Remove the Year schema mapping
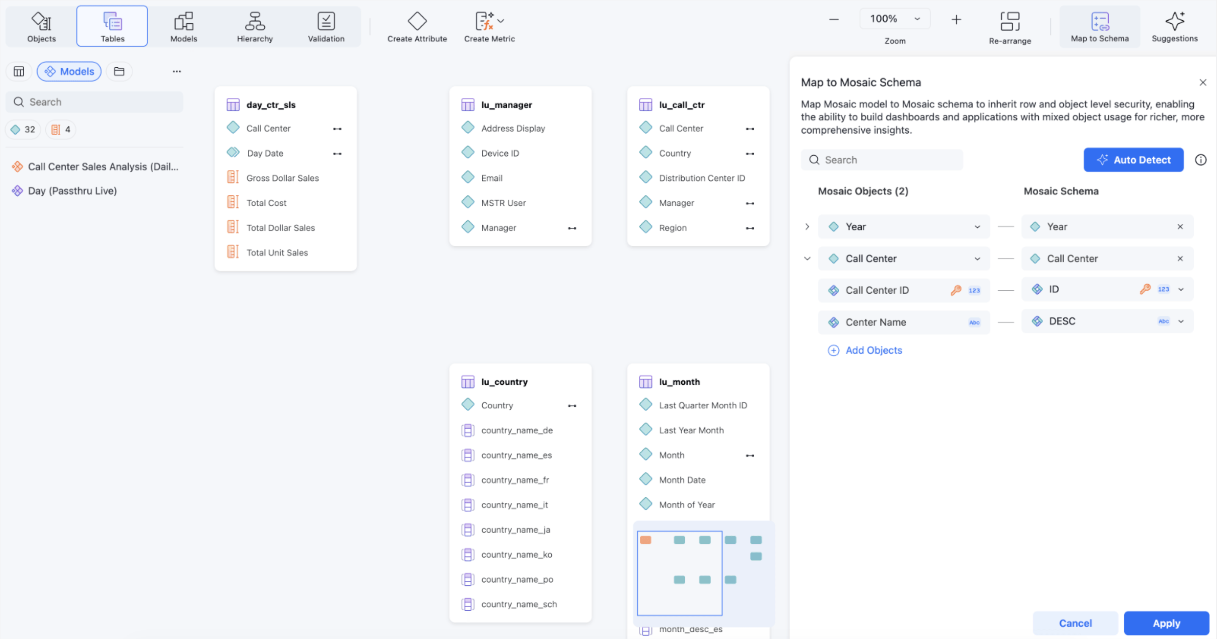This screenshot has height=639, width=1217. [x=1180, y=227]
